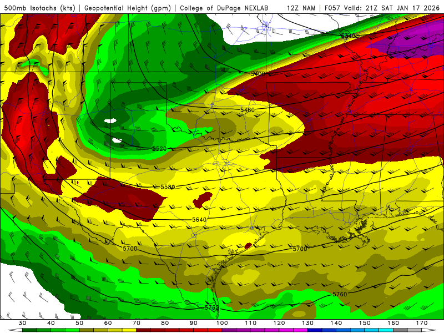Click the 5520 contour label
The height and width of the screenshot is (333, 444).
[159, 149]
